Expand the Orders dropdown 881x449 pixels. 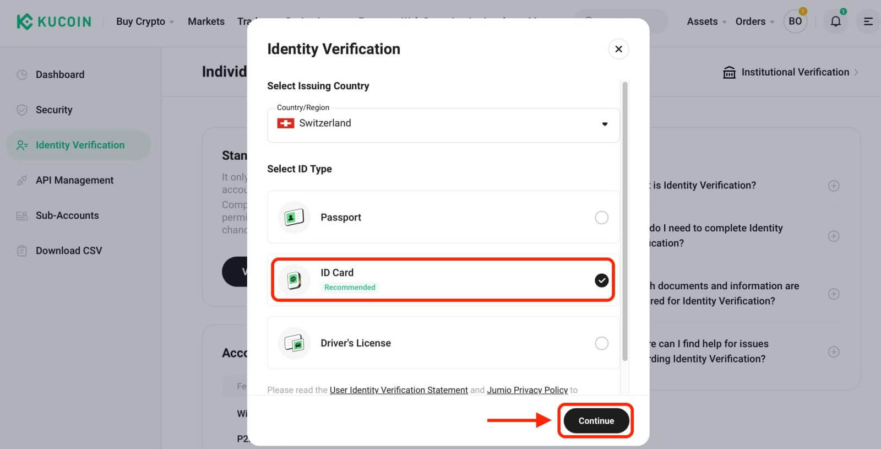coord(751,21)
